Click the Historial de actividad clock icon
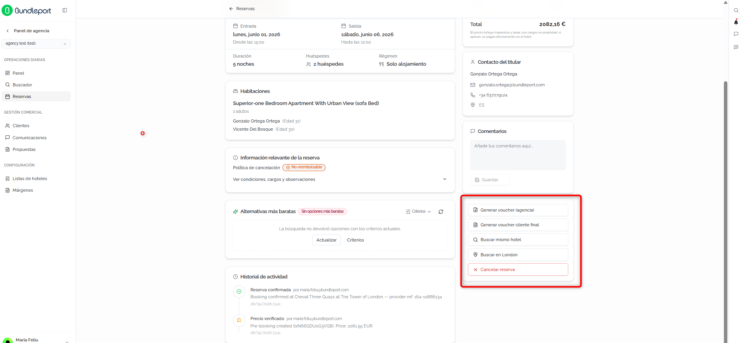 point(235,276)
